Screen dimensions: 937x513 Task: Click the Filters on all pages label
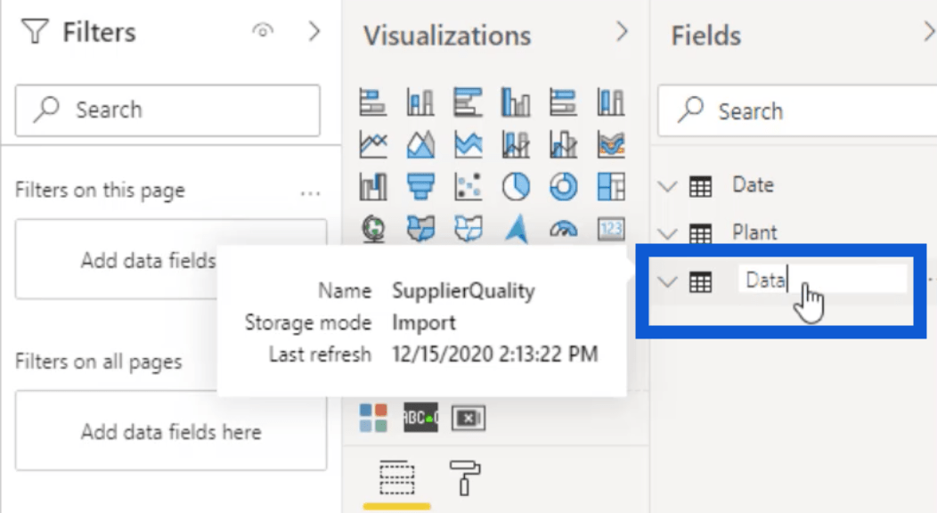tap(99, 362)
